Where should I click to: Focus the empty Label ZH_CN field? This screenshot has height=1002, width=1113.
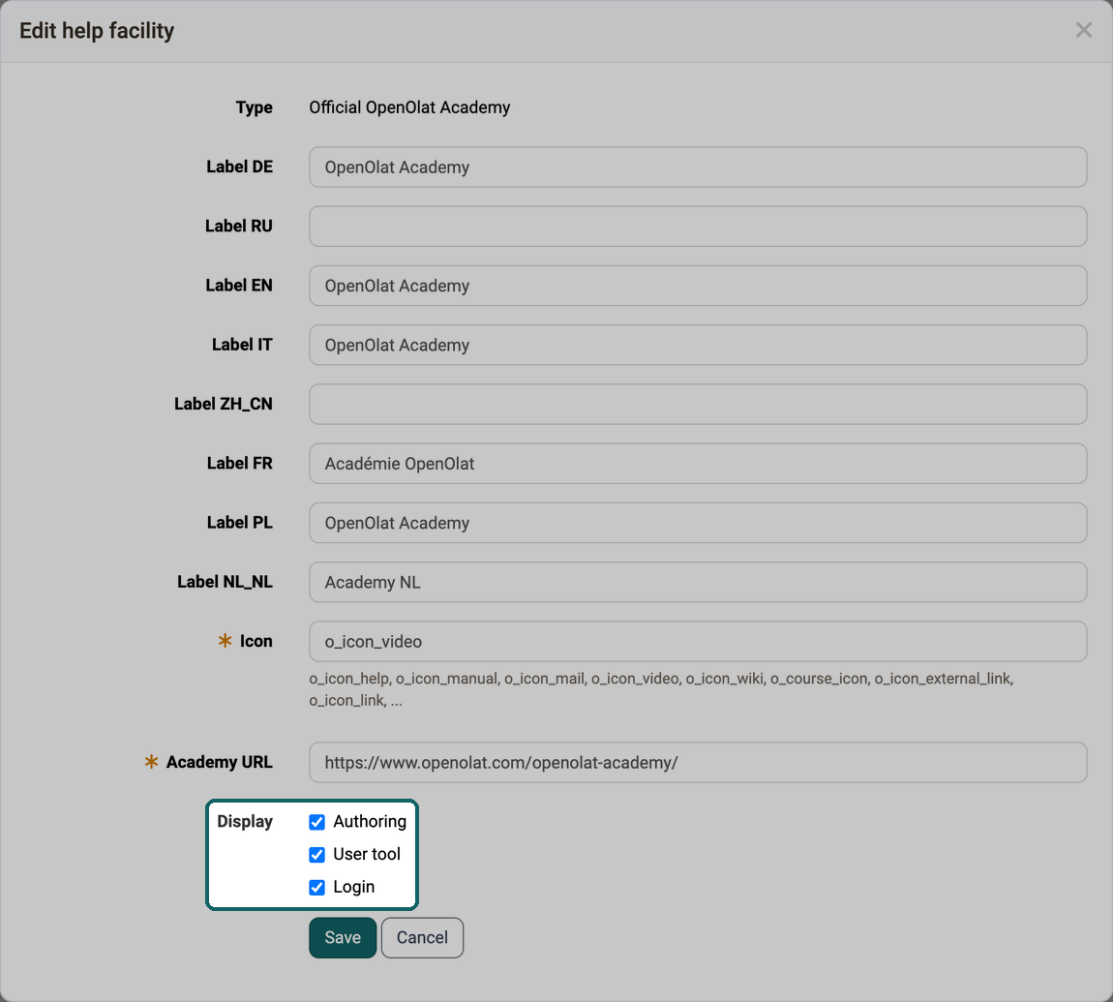tap(698, 404)
